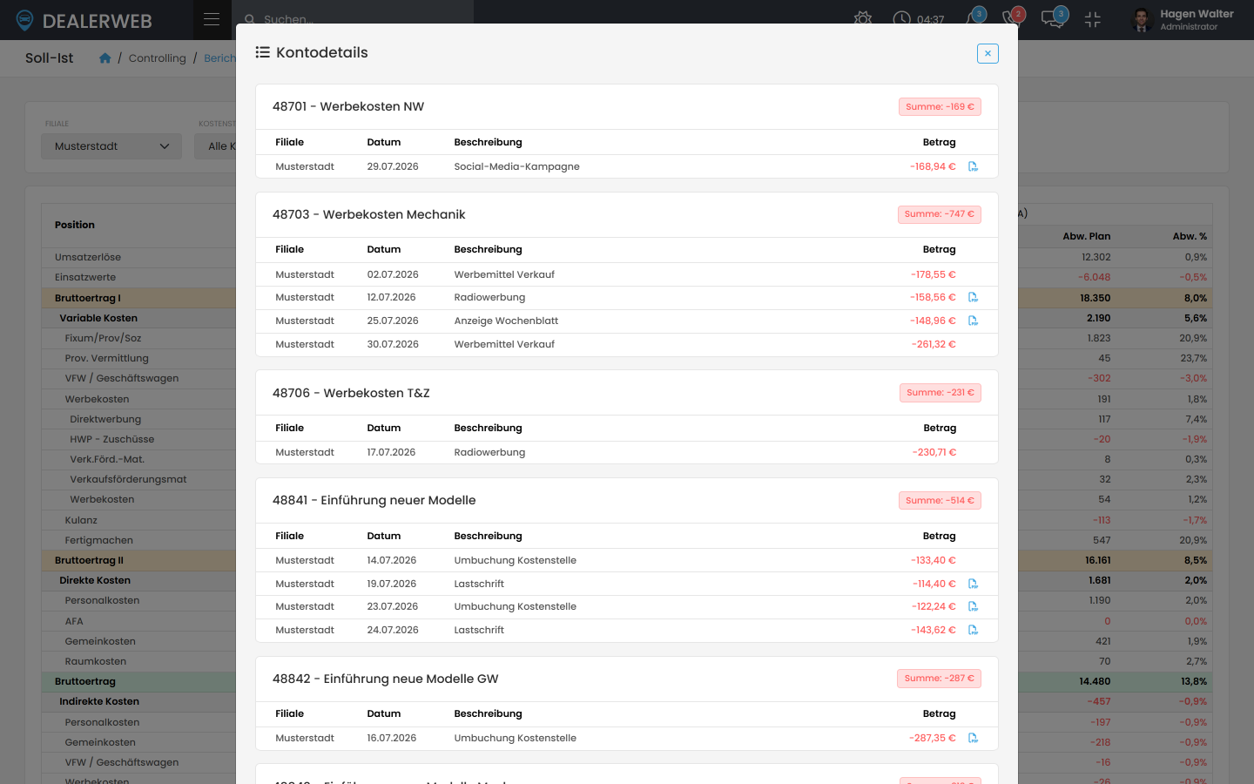Click the chat messages icon
The image size is (1254, 784).
tap(1053, 19)
